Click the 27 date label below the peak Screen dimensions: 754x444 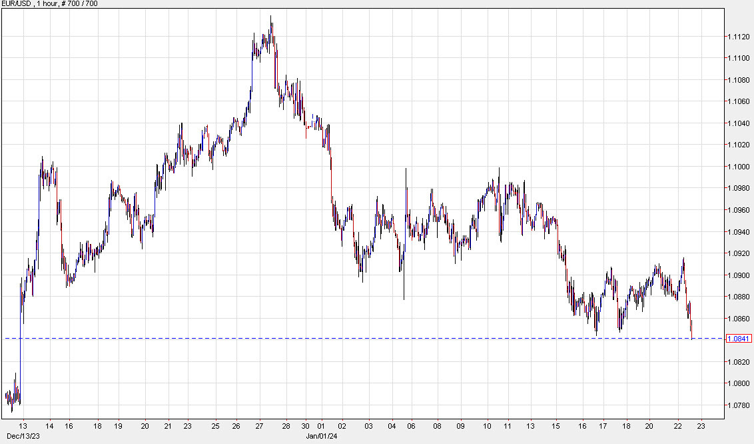click(x=260, y=424)
